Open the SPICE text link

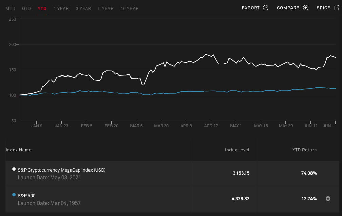pos(323,8)
